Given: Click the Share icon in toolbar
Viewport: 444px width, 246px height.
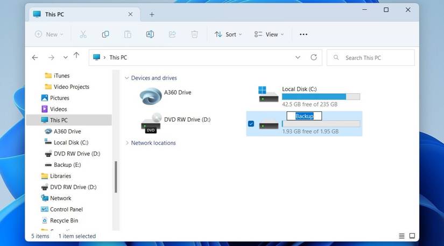Looking at the screenshot, I should pyautogui.click(x=172, y=34).
